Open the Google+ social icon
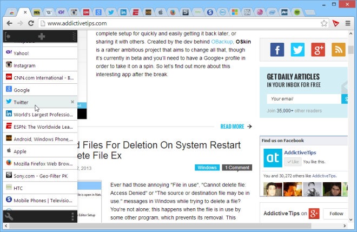This screenshot has height=232, width=357. 318,49
